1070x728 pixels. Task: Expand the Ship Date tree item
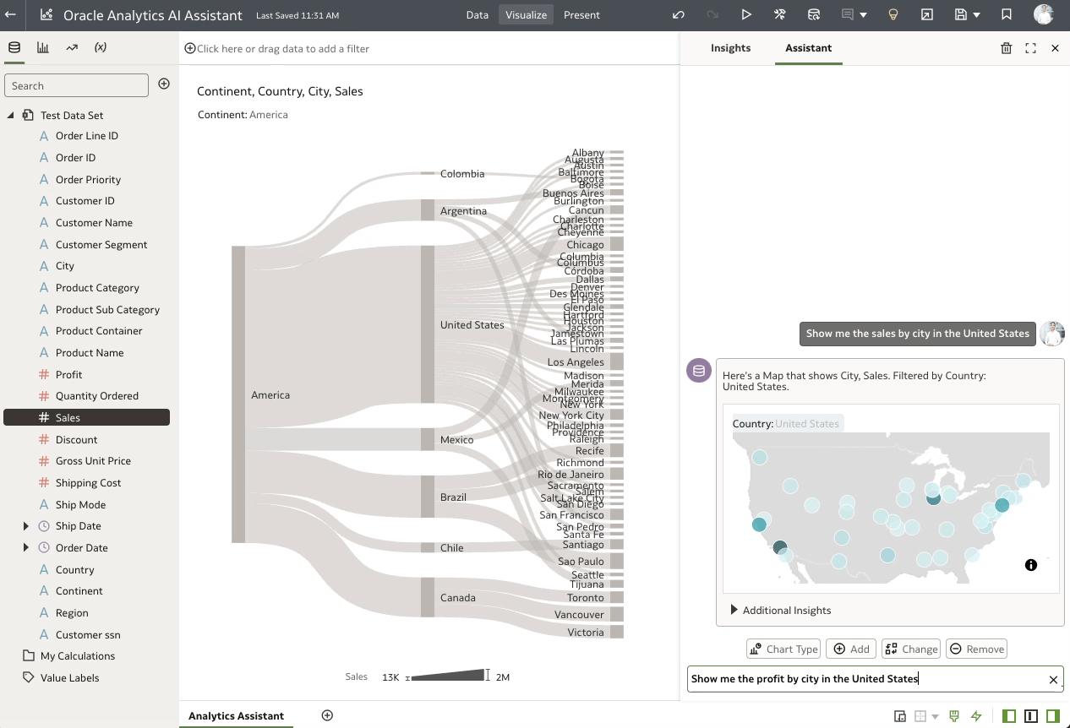[x=25, y=525]
